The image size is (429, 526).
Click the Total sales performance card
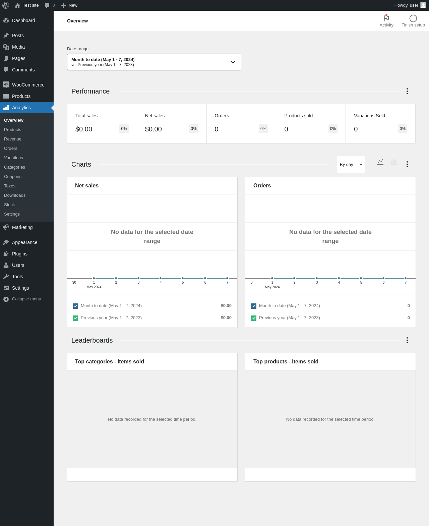click(102, 124)
